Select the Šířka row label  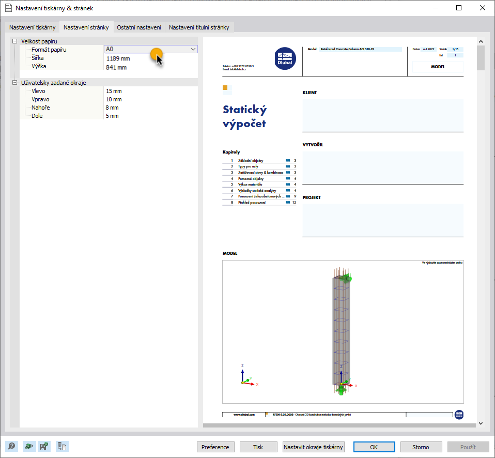(38, 58)
